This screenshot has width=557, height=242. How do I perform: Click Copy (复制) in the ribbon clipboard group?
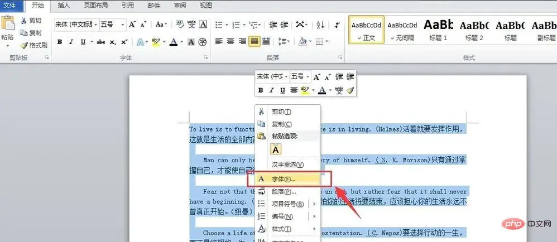coord(31,33)
